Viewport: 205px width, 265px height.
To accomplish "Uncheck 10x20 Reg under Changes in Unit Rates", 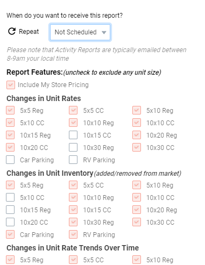I will click(x=137, y=135).
